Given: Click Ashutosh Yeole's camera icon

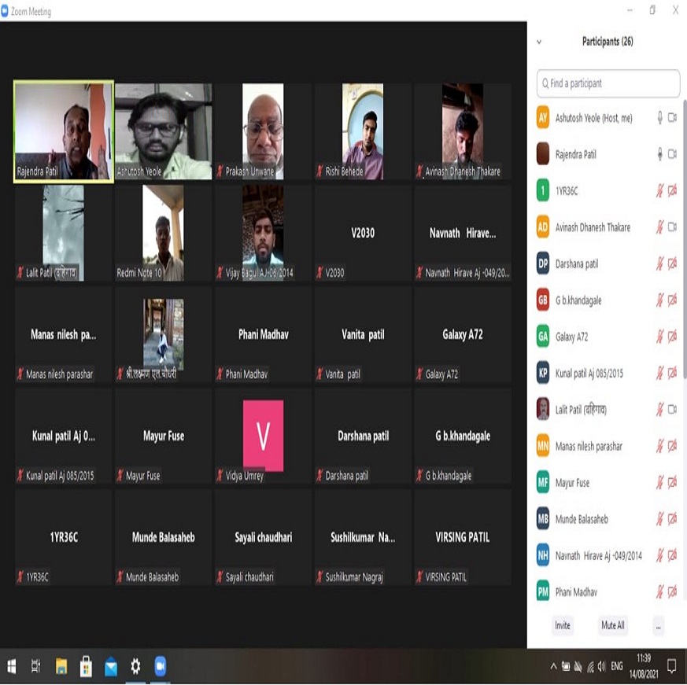Looking at the screenshot, I should point(673,118).
